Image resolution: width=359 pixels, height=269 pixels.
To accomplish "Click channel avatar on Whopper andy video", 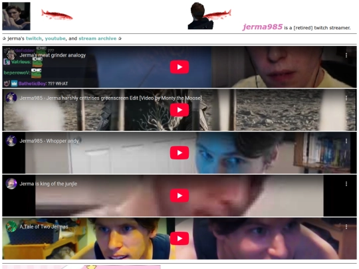I will click(11, 141).
